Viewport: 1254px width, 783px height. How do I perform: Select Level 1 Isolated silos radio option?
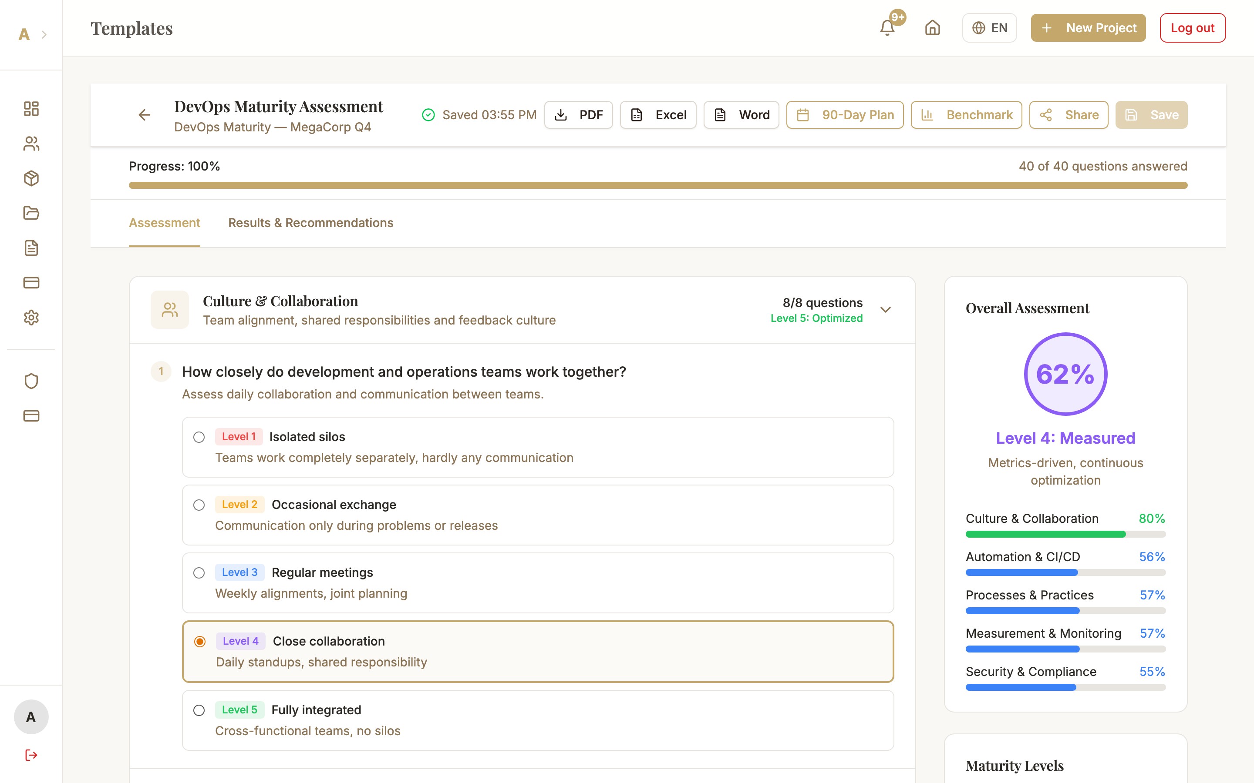(199, 437)
